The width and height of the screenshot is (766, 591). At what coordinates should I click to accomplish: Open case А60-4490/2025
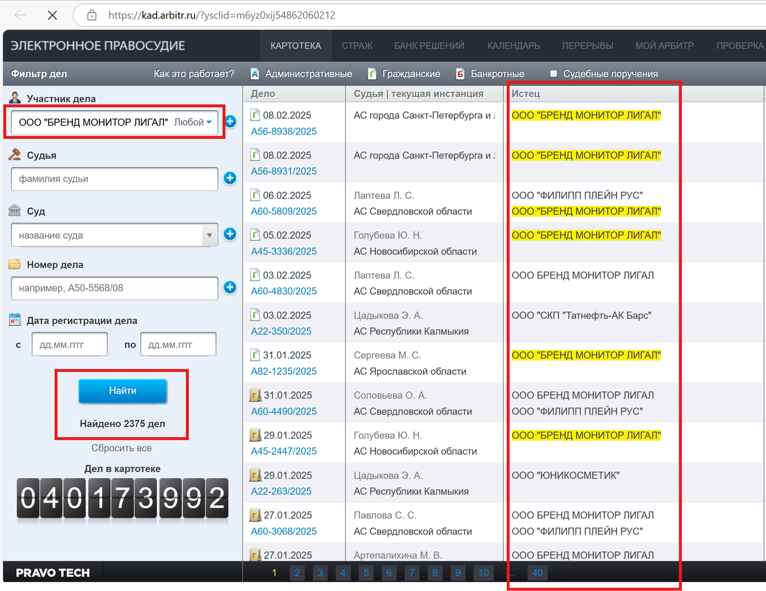click(283, 411)
